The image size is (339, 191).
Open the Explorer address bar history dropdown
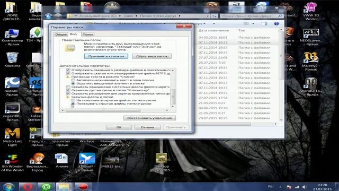pyautogui.click(x=208, y=16)
